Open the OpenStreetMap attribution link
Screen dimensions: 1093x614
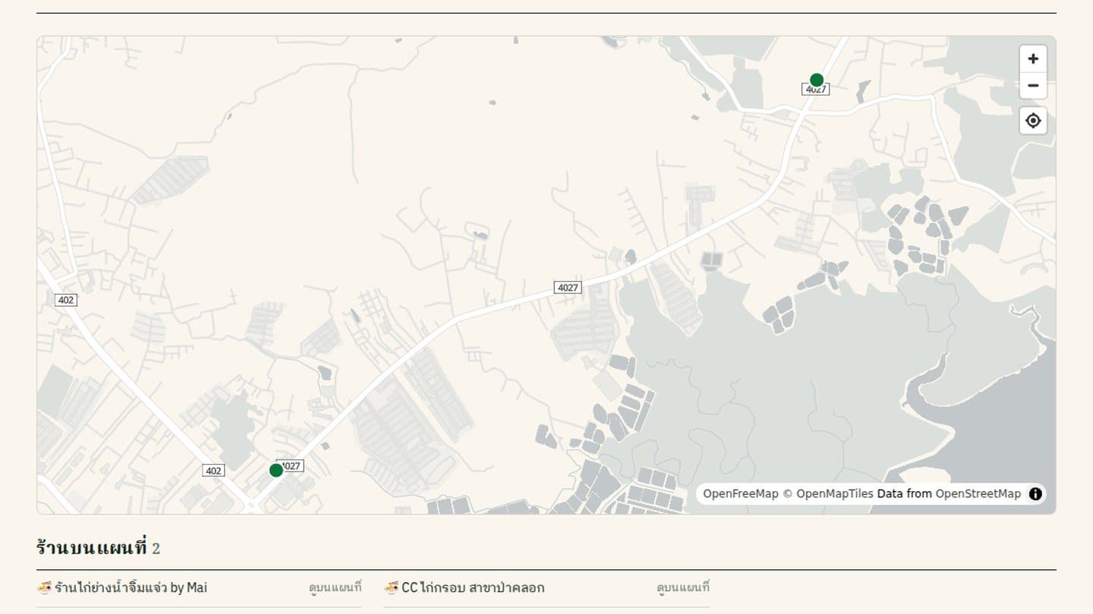pyautogui.click(x=978, y=494)
